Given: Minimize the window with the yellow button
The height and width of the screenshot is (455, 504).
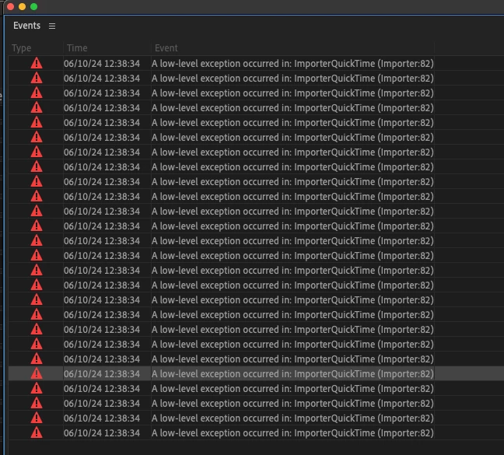Looking at the screenshot, I should coord(22,7).
